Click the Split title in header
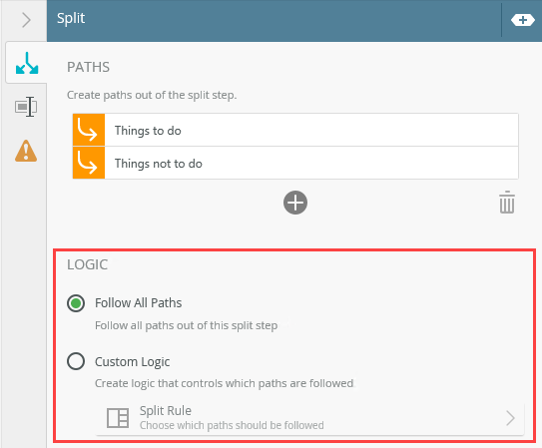542x448 pixels. coord(71,18)
